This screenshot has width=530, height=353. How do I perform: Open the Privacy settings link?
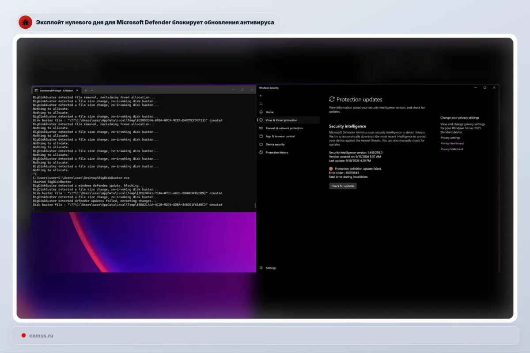(450, 138)
